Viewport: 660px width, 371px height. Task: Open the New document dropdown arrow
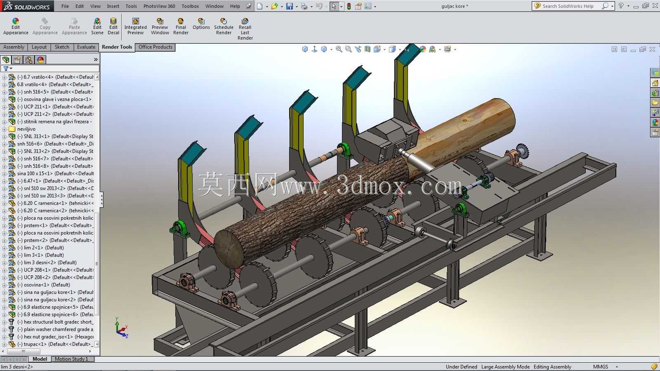(266, 7)
